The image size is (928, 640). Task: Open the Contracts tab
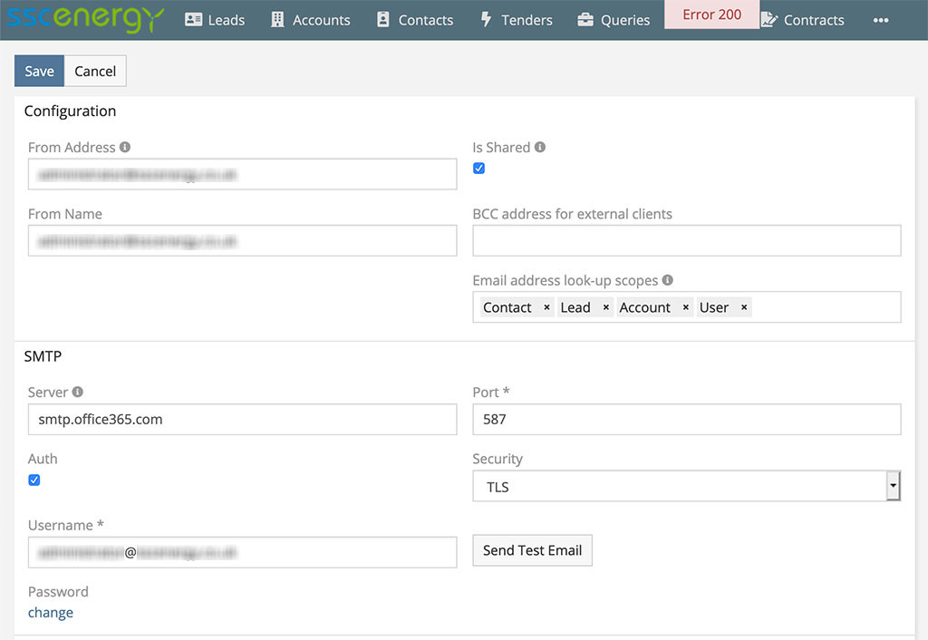tap(803, 20)
